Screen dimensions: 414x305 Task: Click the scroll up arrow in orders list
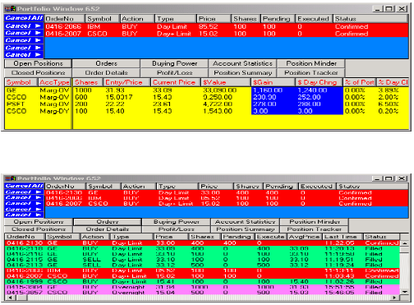coord(404,243)
